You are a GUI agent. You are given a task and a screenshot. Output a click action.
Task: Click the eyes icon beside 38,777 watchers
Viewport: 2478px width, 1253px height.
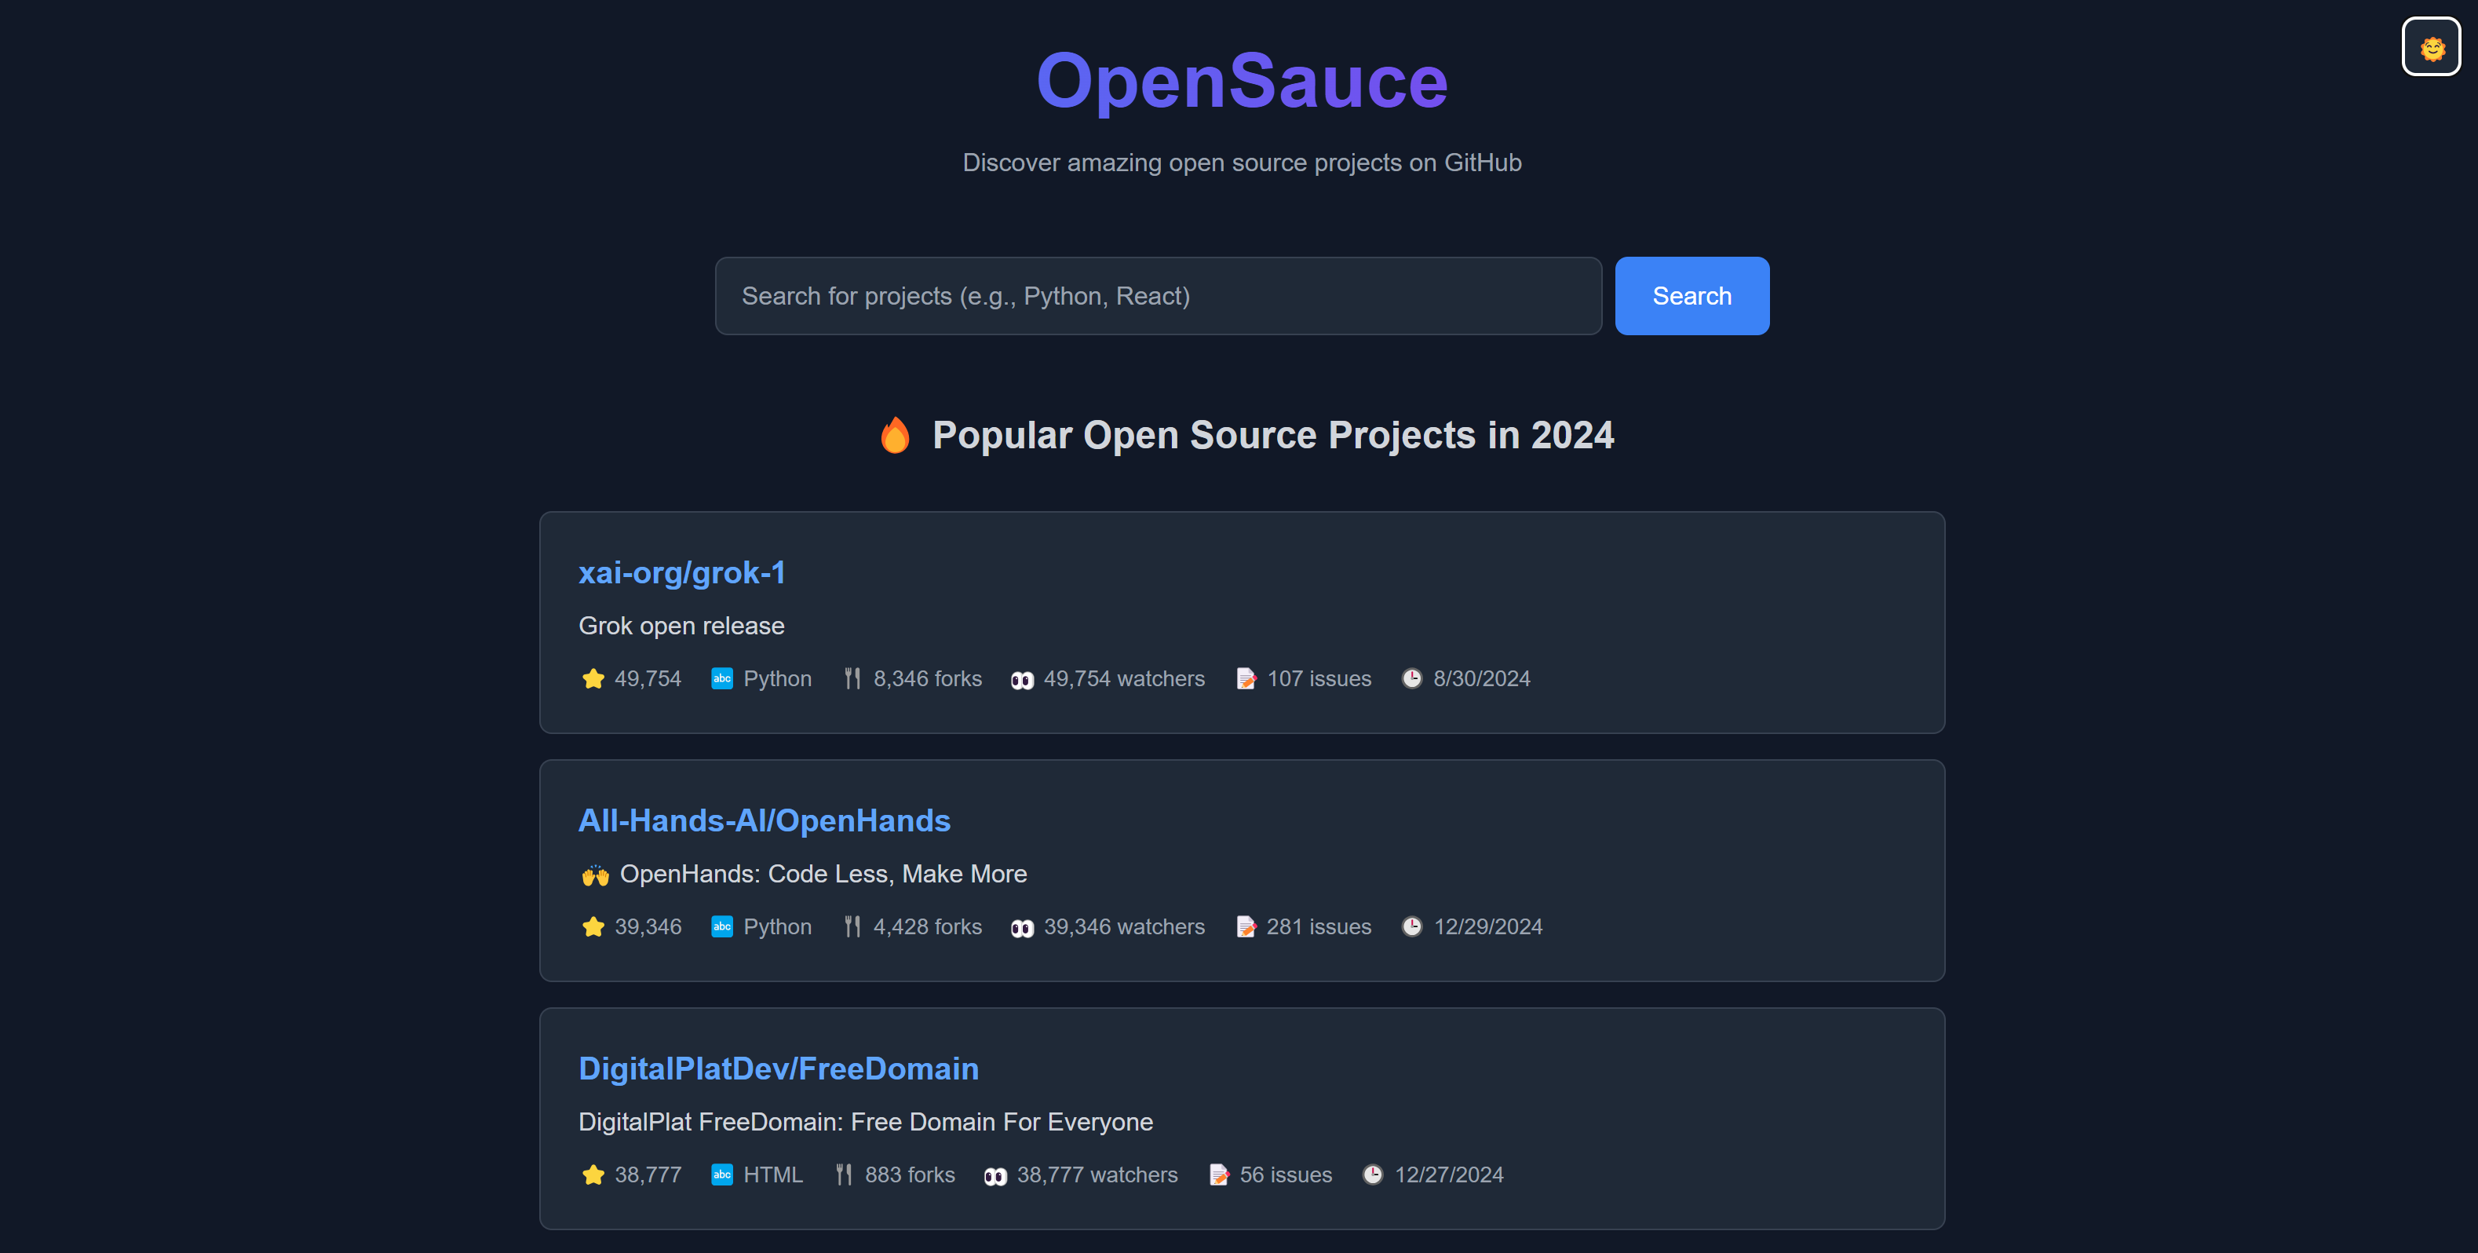994,1176
